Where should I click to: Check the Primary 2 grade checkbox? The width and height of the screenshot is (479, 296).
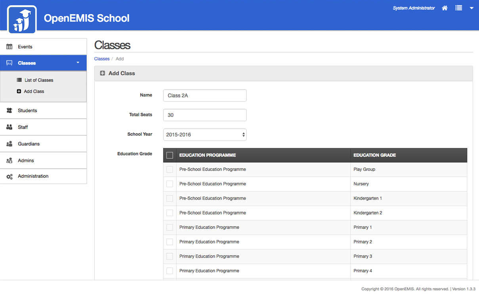click(170, 242)
